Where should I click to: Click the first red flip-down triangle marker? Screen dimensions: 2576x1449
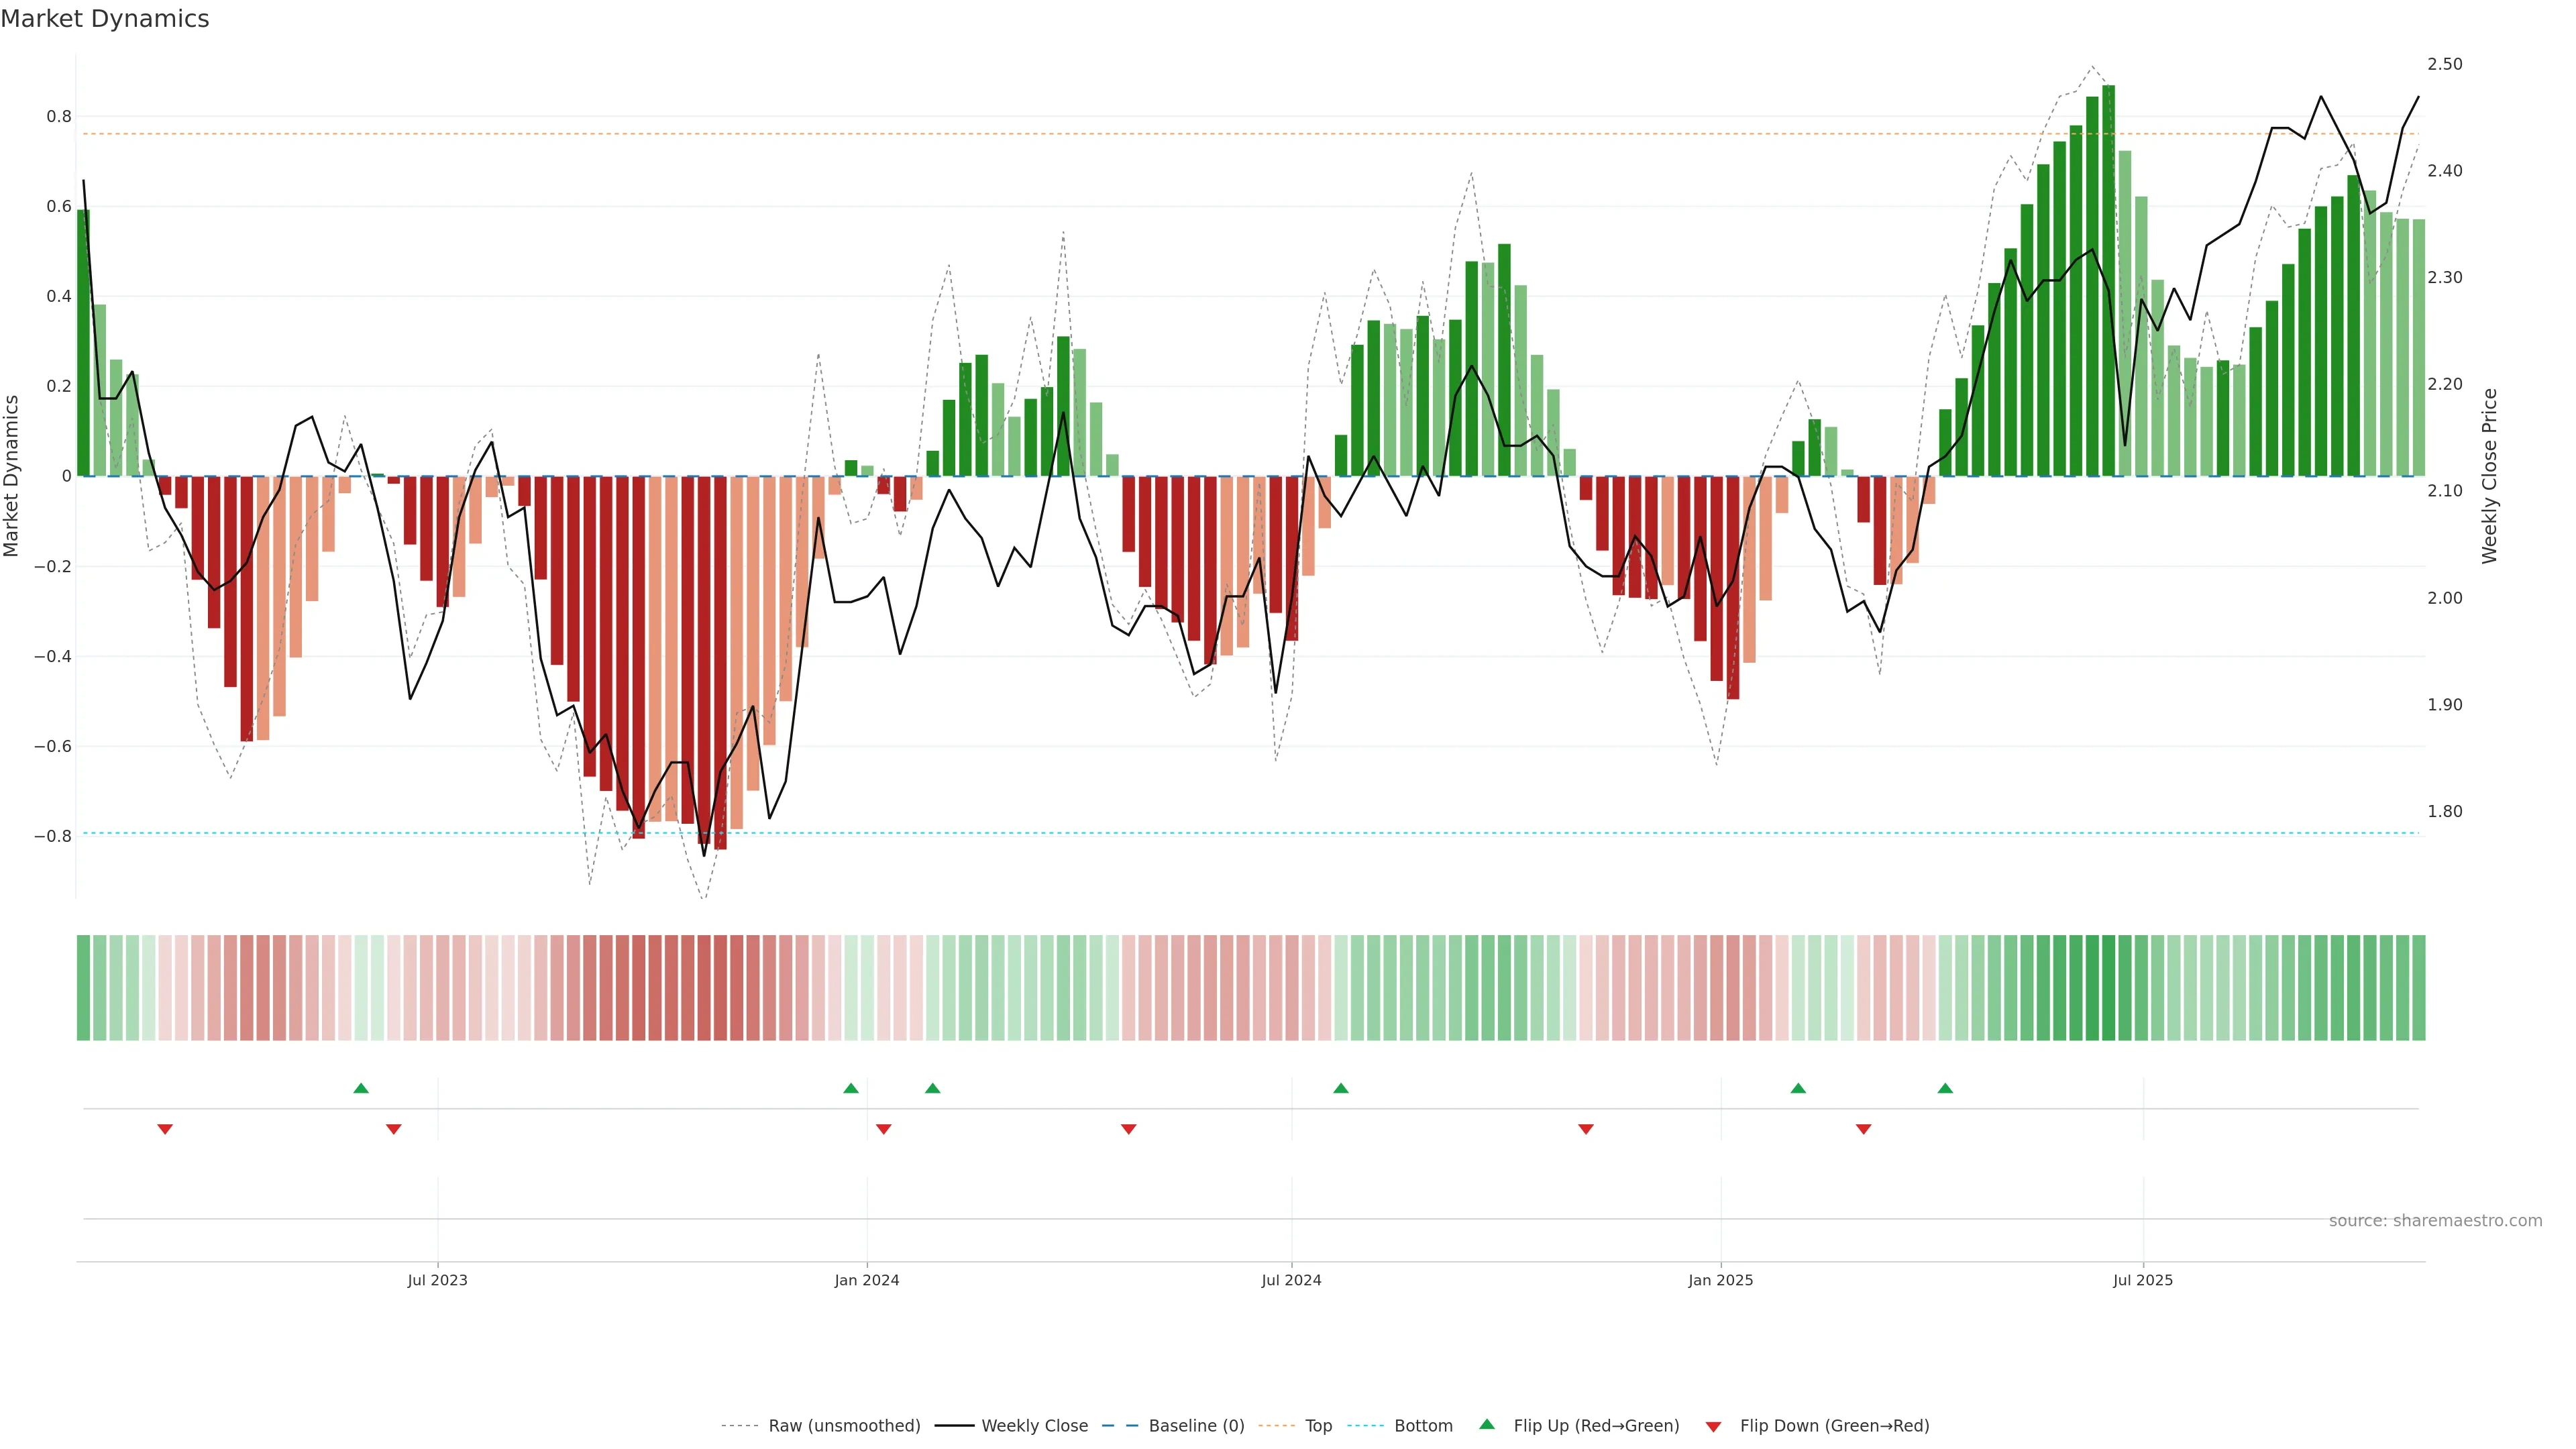pyautogui.click(x=165, y=1129)
